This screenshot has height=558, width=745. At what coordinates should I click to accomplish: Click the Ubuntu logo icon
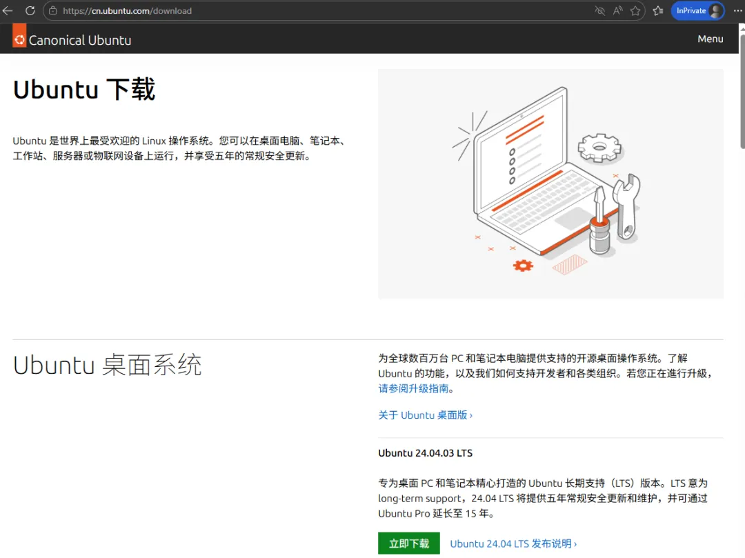(x=19, y=36)
